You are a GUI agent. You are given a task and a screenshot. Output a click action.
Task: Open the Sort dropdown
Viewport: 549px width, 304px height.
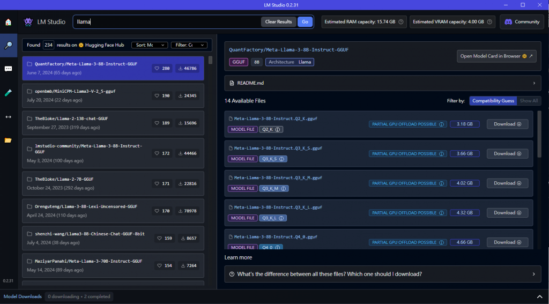point(150,45)
